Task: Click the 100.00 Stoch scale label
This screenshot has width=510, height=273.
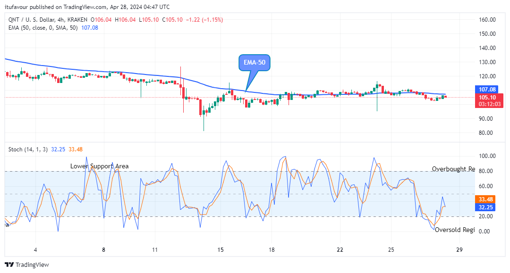Action: pyautogui.click(x=487, y=156)
